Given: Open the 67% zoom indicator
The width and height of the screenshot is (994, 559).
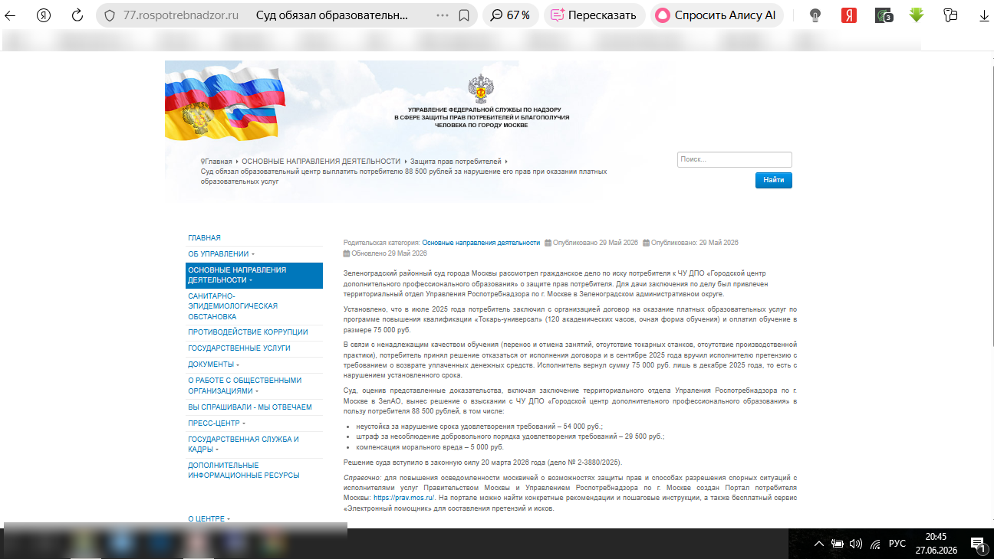Looking at the screenshot, I should pos(509,15).
